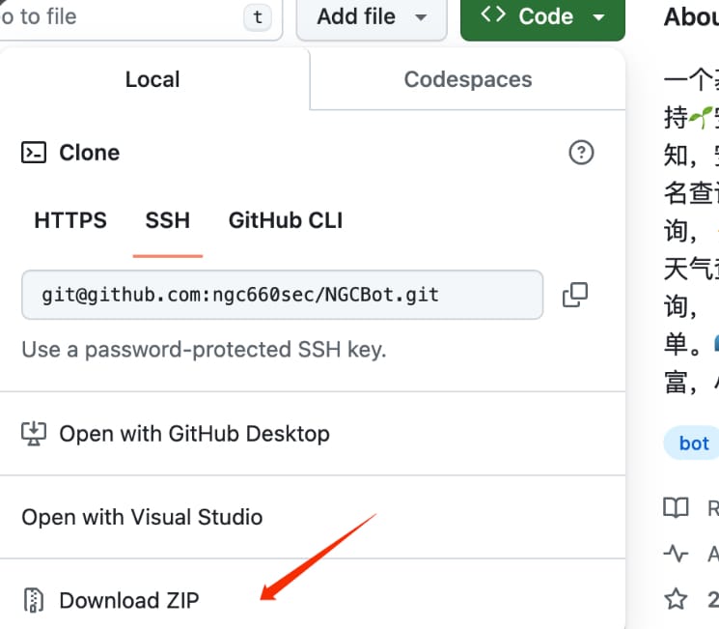Select the GitHub CLI clone option

[x=286, y=220]
